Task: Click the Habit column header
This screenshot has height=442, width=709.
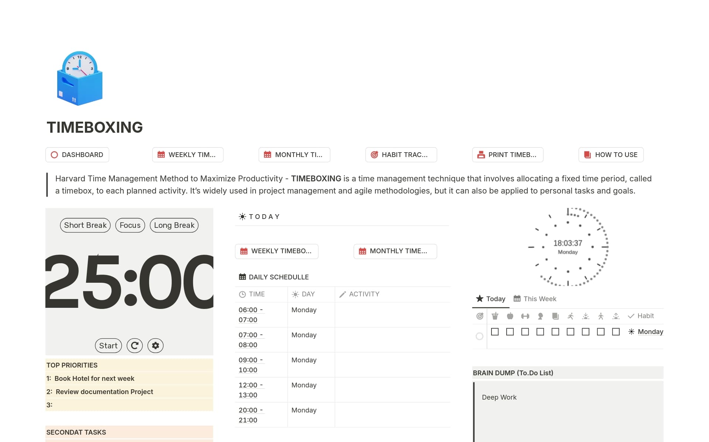Action: click(641, 316)
